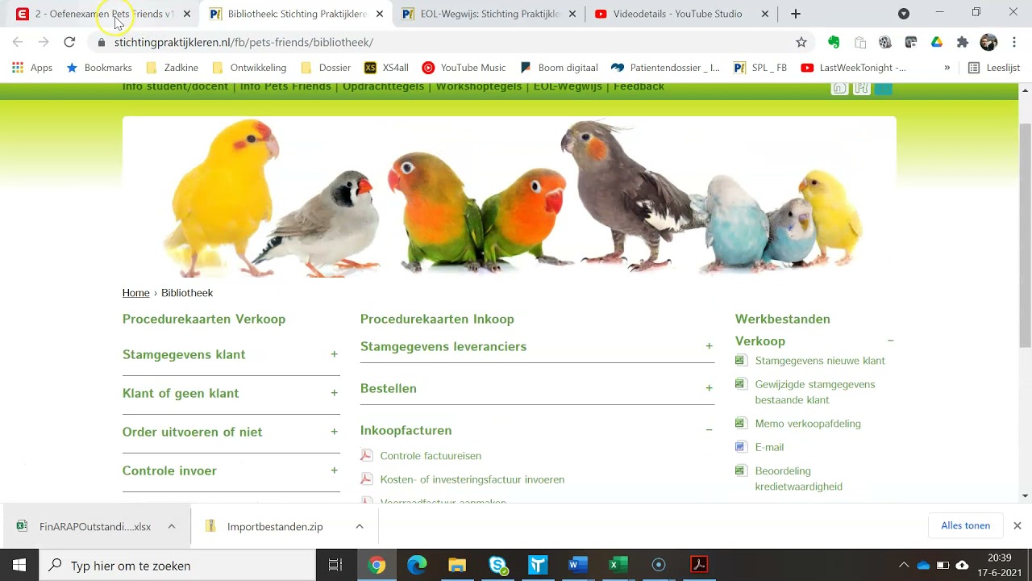Open Chrome from the taskbar

(x=377, y=565)
